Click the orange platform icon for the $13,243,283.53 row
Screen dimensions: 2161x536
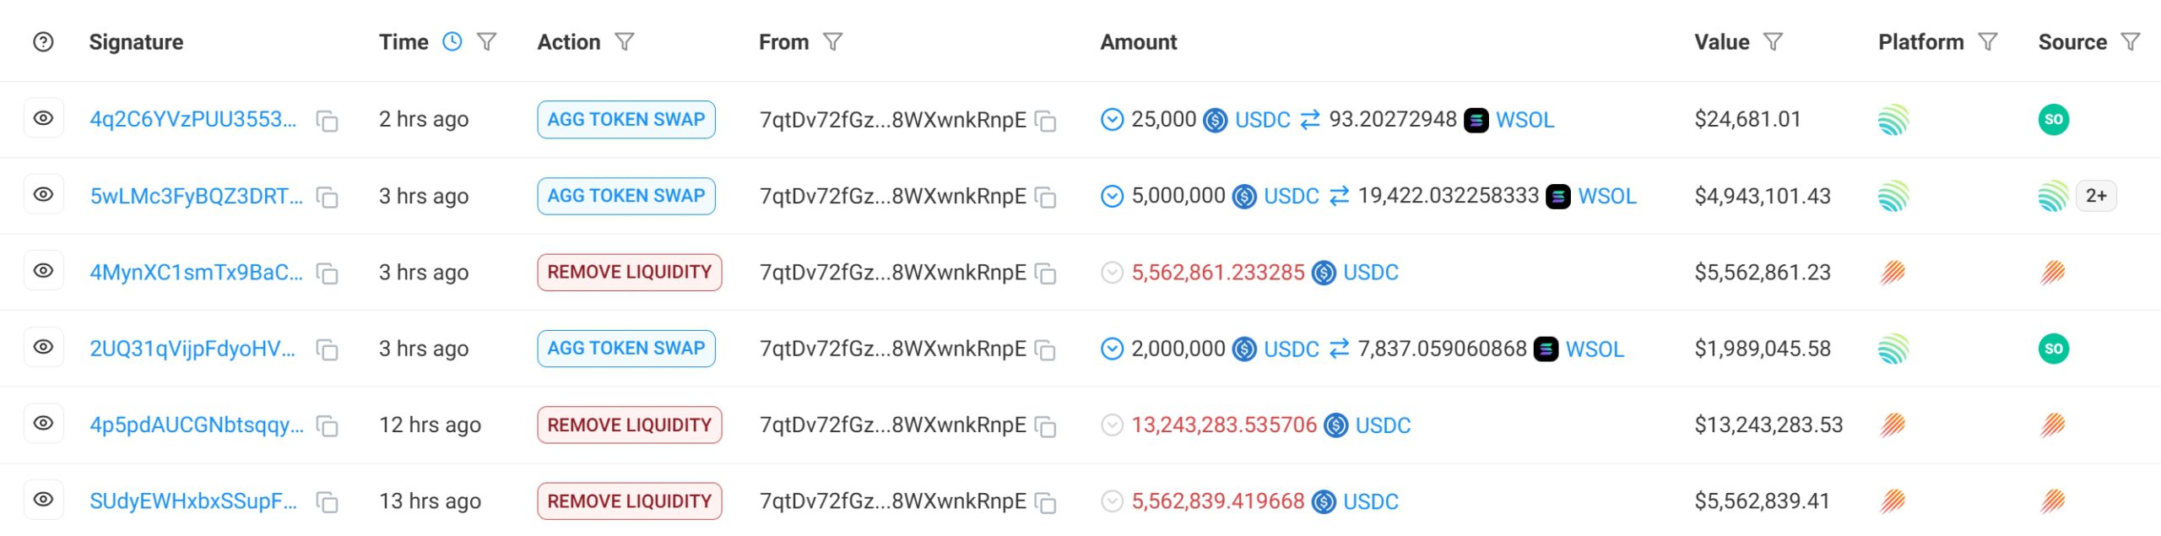pos(1893,425)
